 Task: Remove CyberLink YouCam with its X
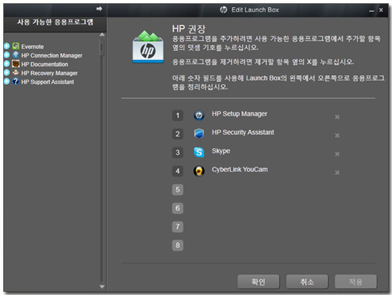click(x=337, y=172)
